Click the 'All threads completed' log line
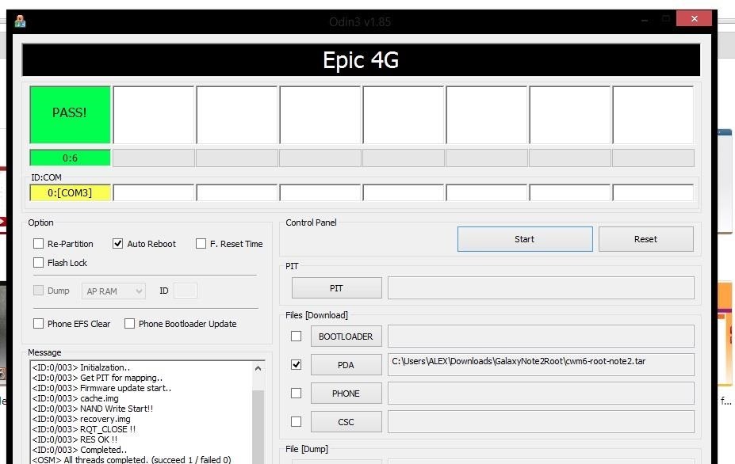 [132, 460]
